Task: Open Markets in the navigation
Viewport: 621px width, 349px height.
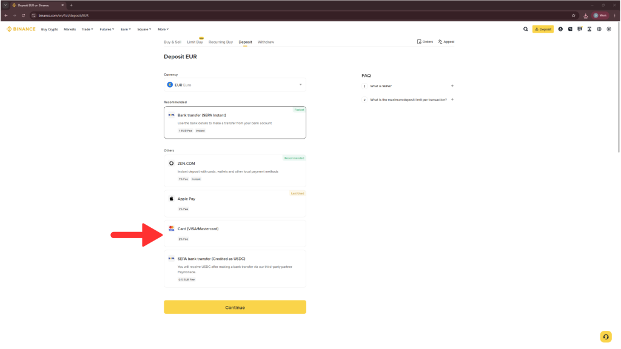Action: [70, 29]
